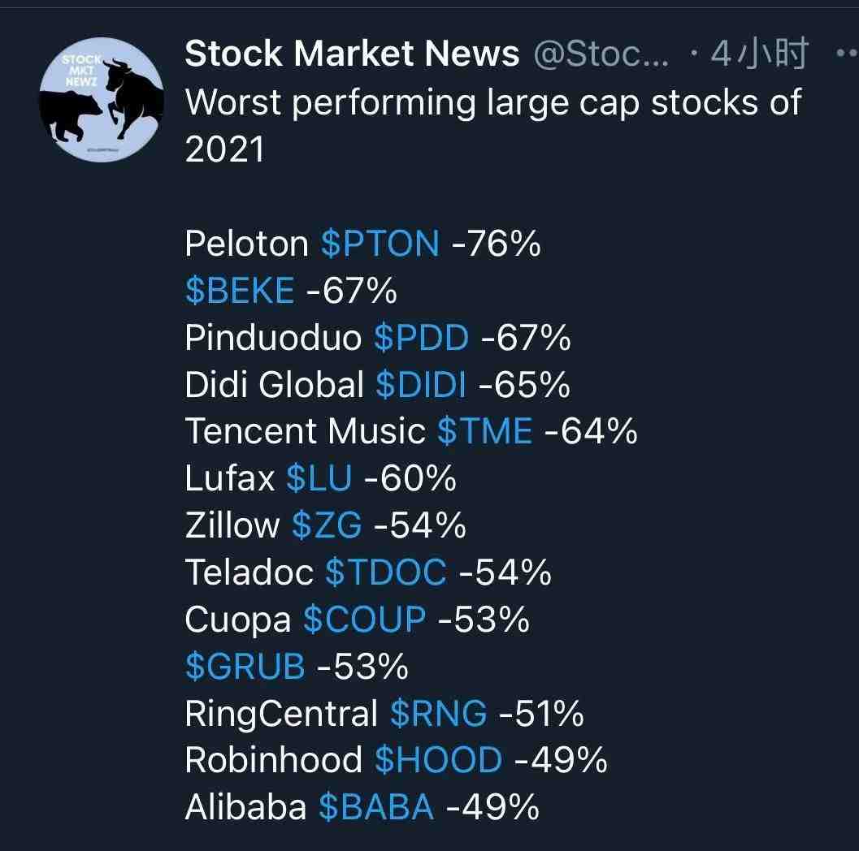Open the $GRUB cashtag
Viewport: 859px width, 851px height.
[x=245, y=667]
